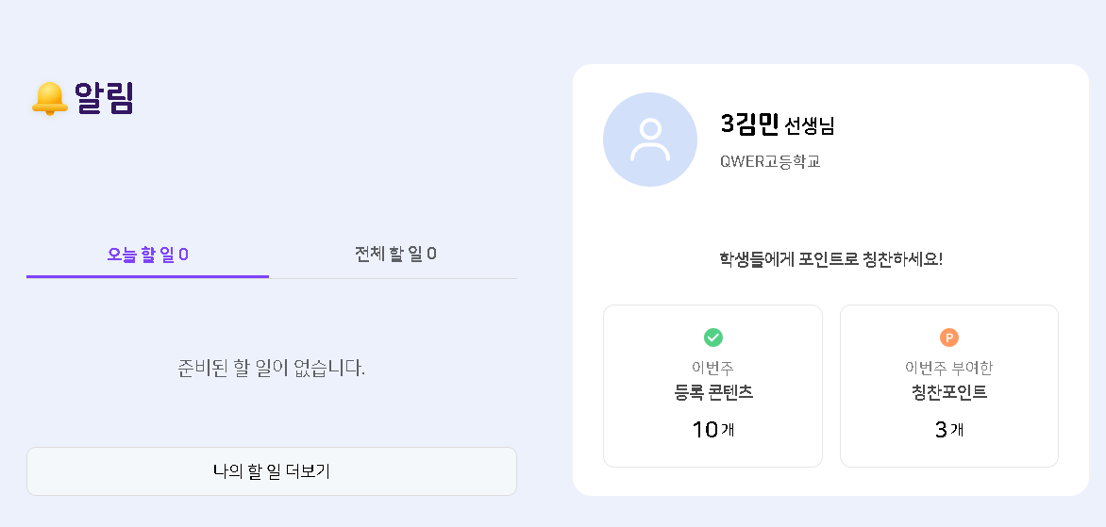
Task: Switch to the 오늘 할 일 tab
Action: click(147, 255)
